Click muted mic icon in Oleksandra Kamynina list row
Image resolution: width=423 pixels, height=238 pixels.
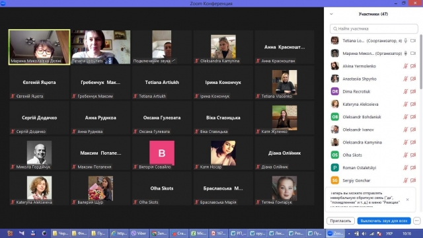click(x=405, y=142)
